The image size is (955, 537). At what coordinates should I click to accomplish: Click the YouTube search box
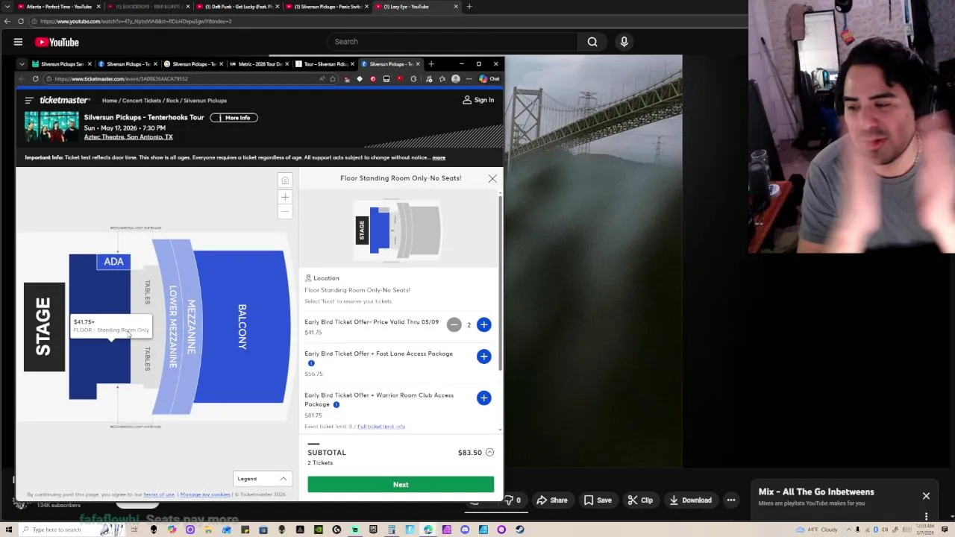(453, 42)
